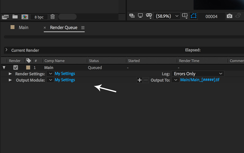The width and height of the screenshot is (244, 153).
Task: Expand the Render Settings disclosure triangle
Action: click(x=10, y=74)
